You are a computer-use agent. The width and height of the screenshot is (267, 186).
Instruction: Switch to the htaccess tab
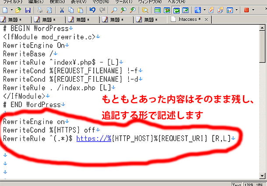pos(187,20)
